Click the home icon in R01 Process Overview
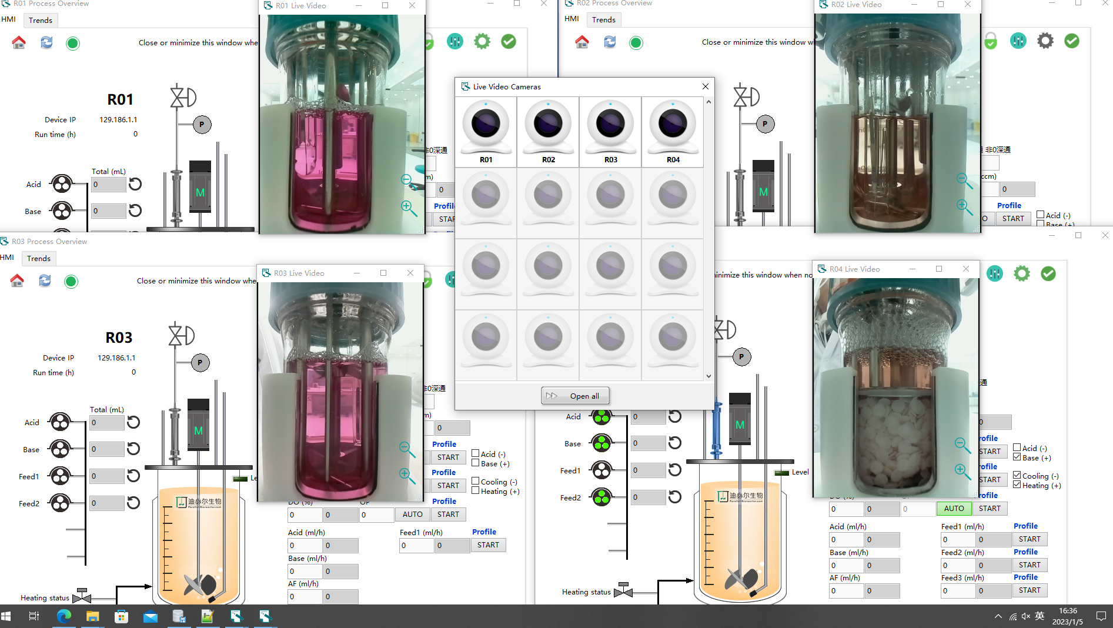Screen dimensions: 1113x628 tap(19, 42)
